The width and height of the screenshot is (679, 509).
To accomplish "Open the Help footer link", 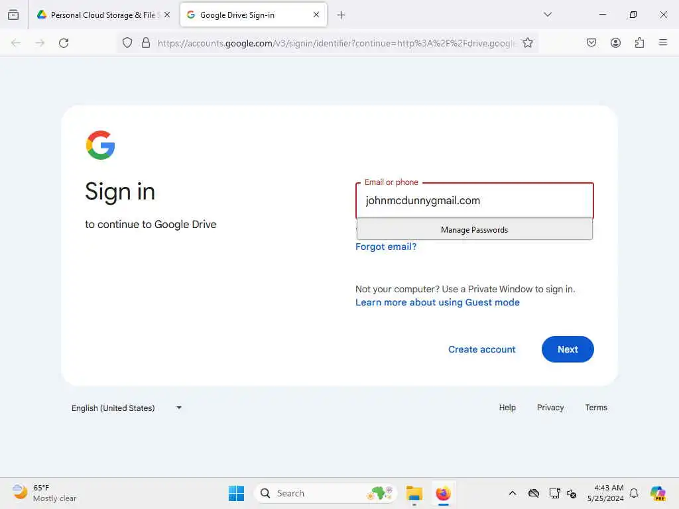I will pos(507,408).
